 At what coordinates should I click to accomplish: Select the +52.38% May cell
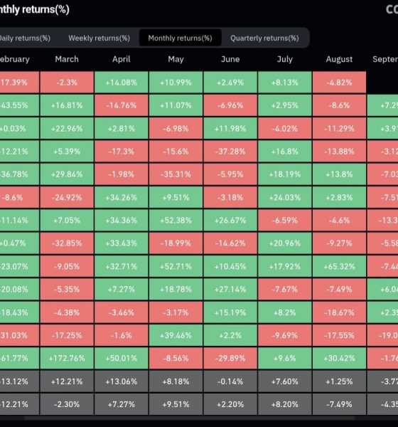(x=176, y=221)
